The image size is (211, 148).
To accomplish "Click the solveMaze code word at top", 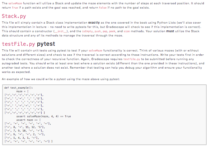I will (15, 3).
